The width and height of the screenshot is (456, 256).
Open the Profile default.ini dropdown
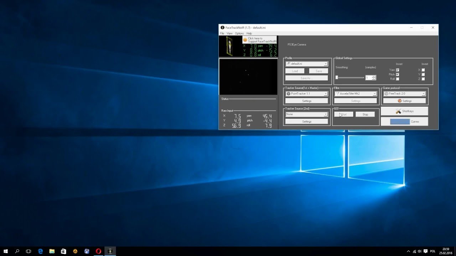(307, 64)
